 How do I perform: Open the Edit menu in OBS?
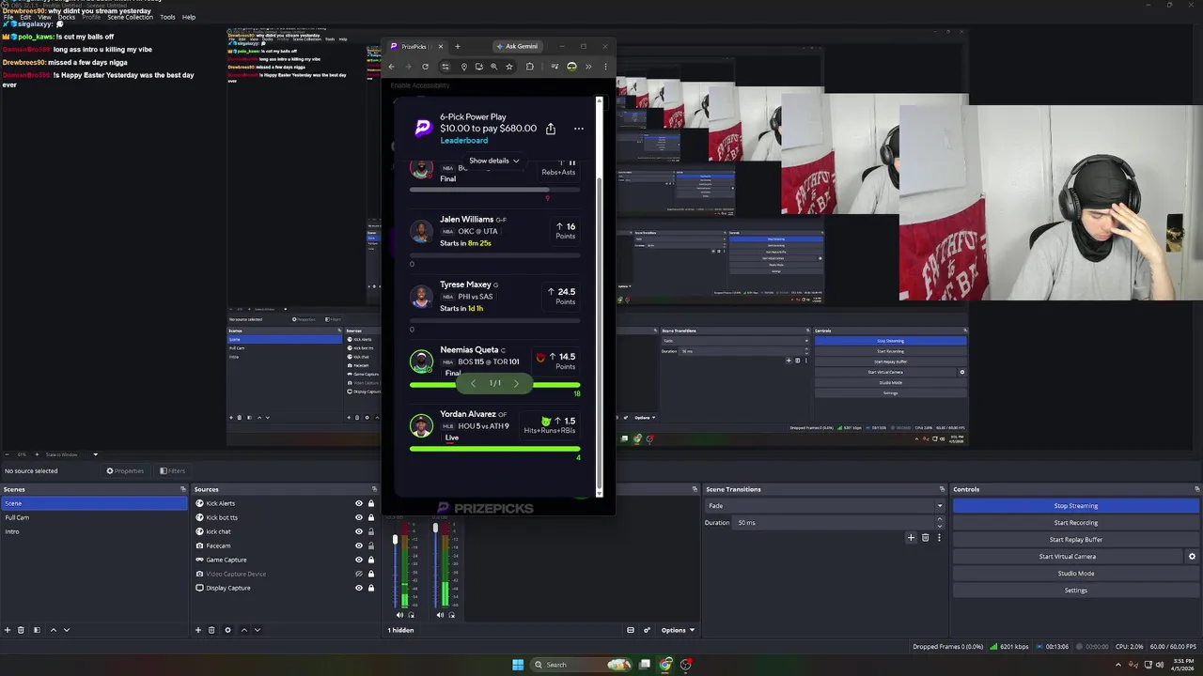(25, 17)
